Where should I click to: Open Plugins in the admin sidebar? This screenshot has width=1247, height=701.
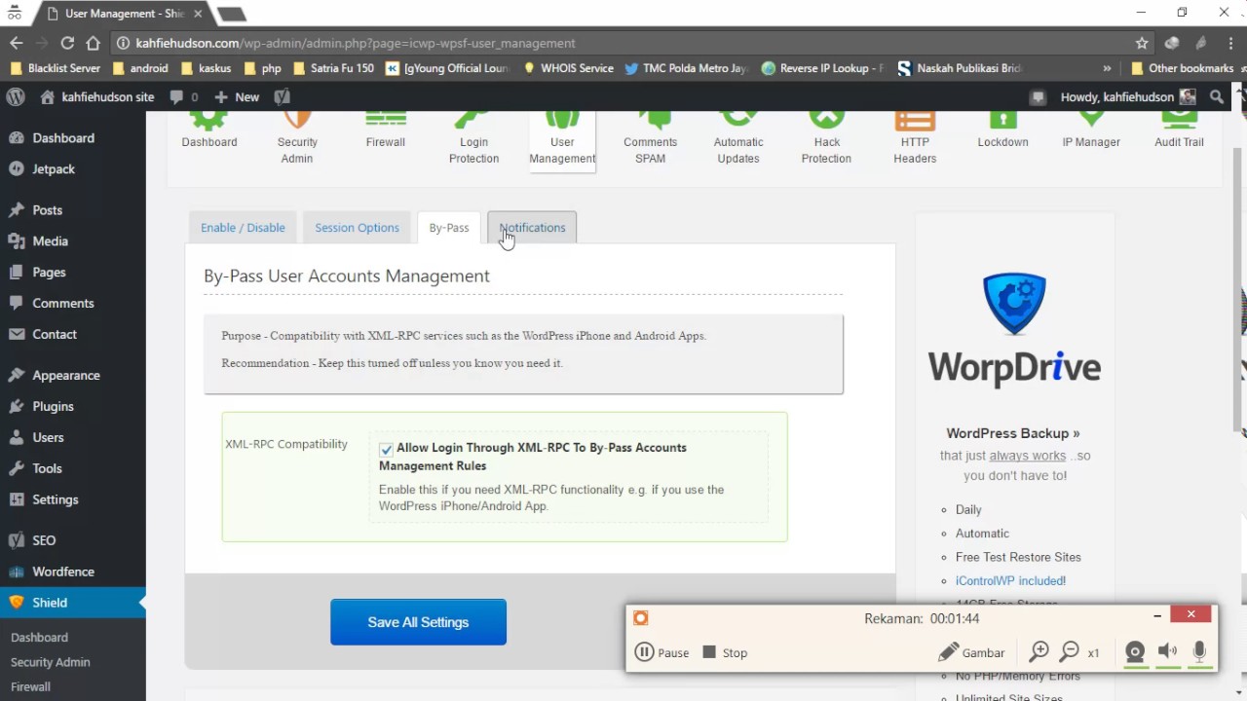point(53,406)
